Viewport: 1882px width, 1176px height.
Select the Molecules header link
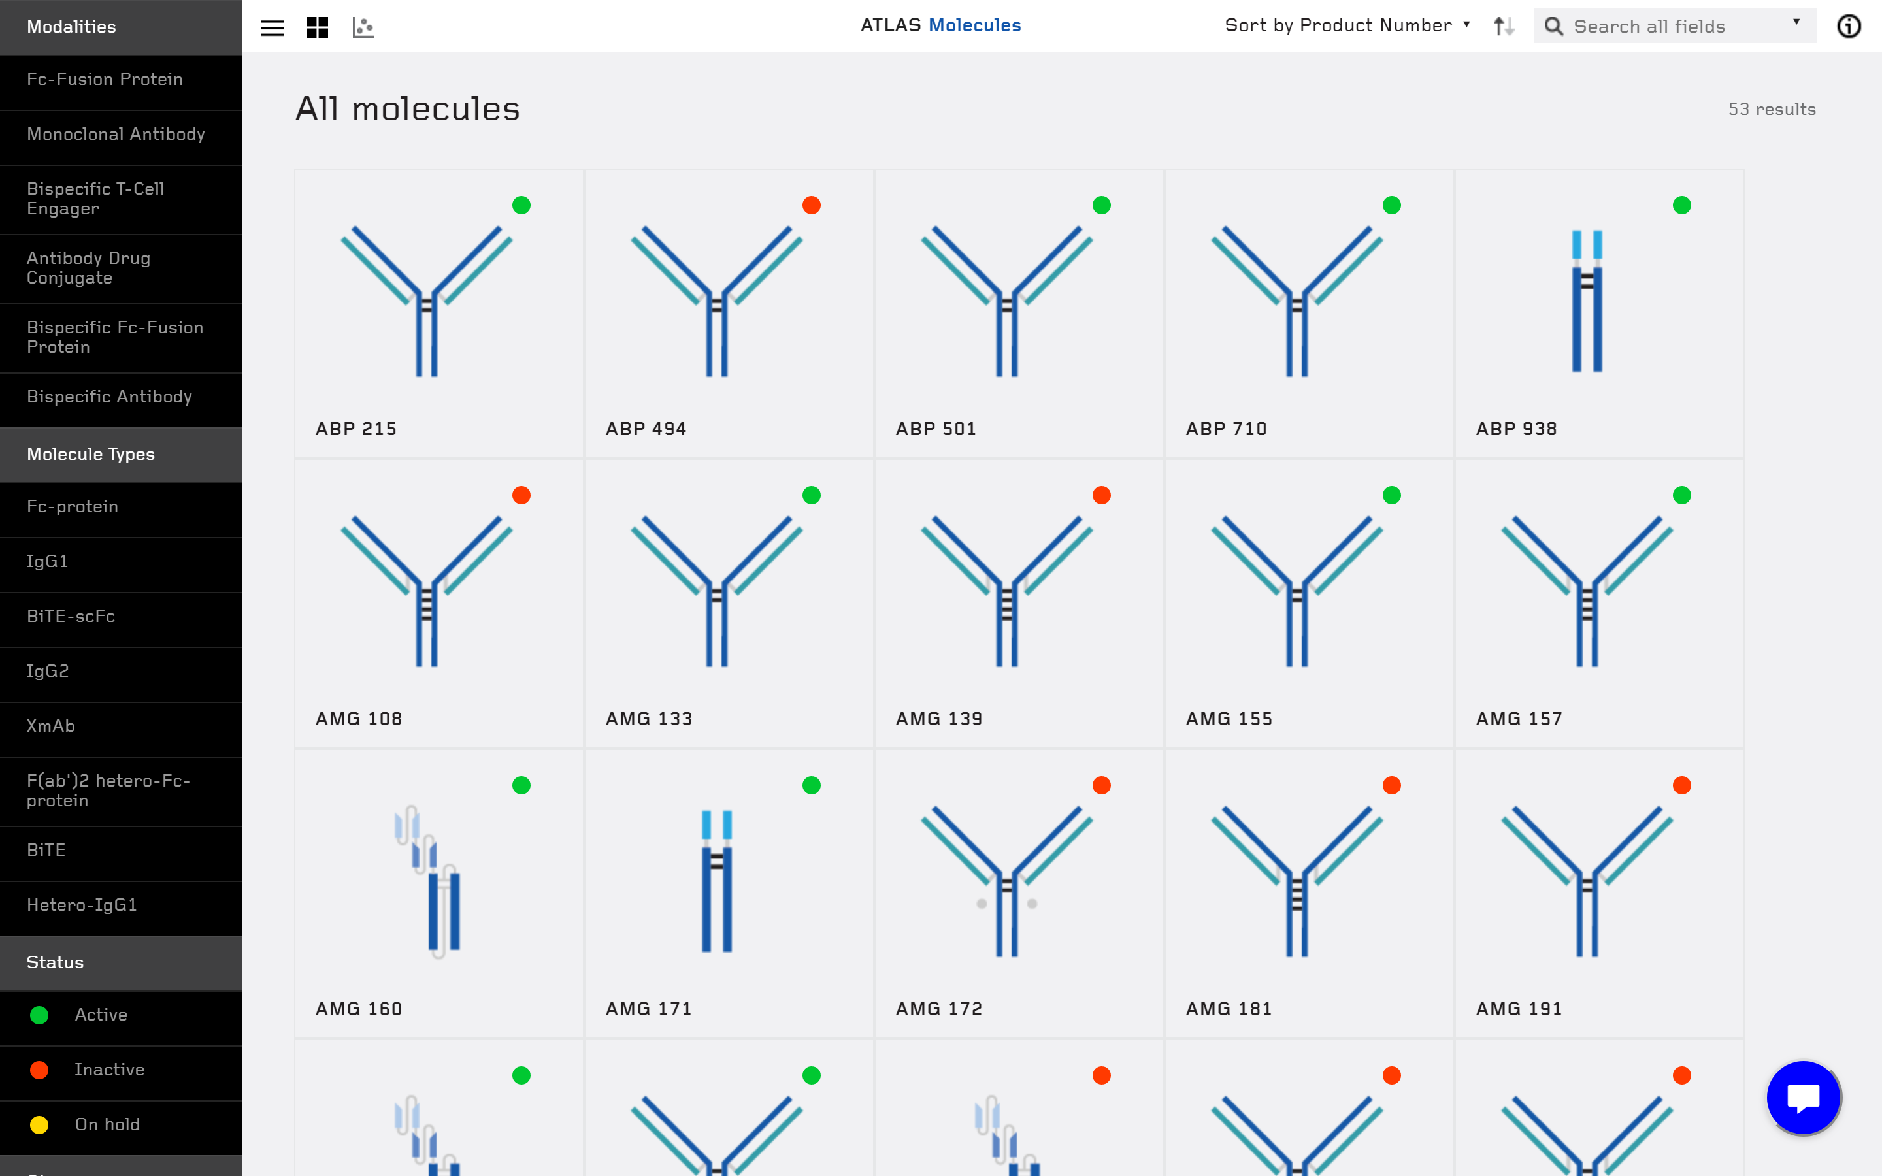[x=974, y=25]
